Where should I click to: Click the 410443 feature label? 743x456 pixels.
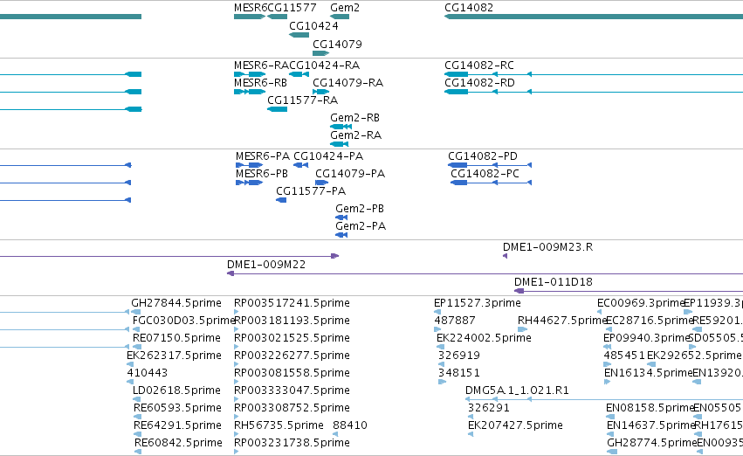[147, 372]
